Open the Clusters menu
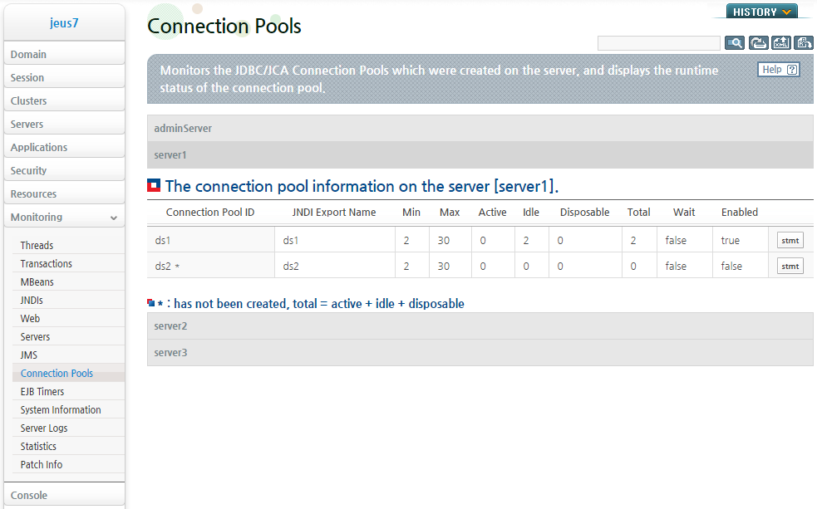This screenshot has height=509, width=817. [64, 101]
